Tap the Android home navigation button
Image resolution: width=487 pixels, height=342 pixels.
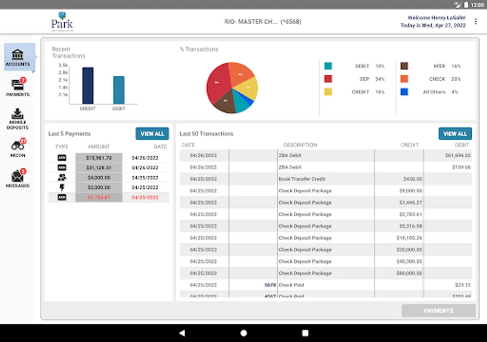click(243, 333)
